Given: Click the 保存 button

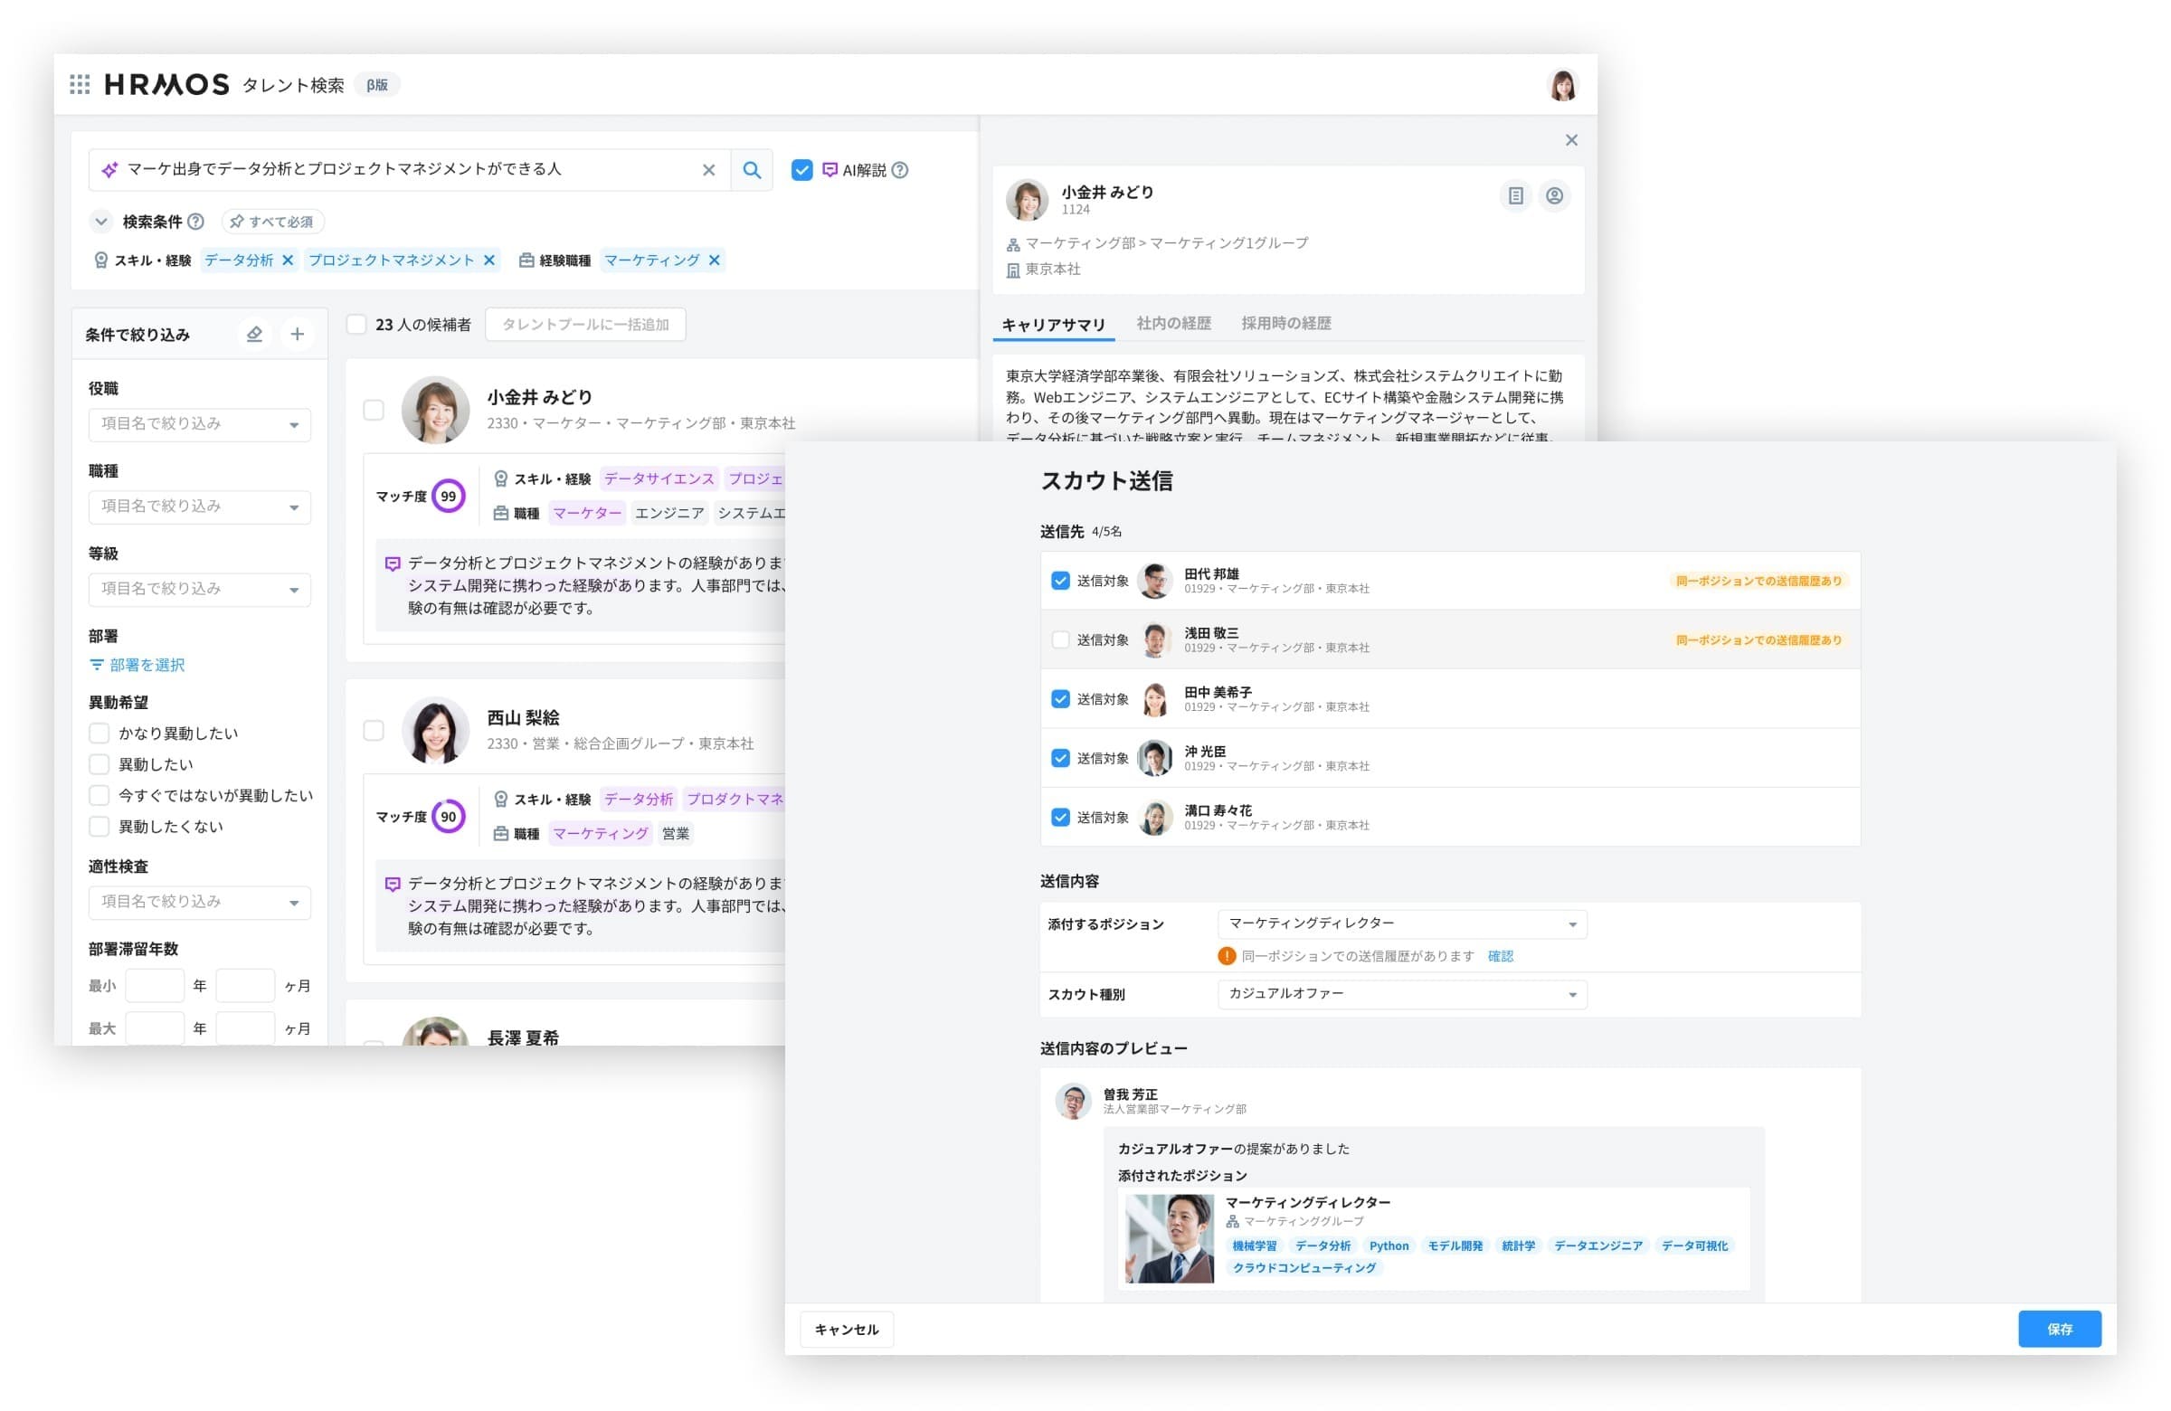Looking at the screenshot, I should (x=2058, y=1329).
